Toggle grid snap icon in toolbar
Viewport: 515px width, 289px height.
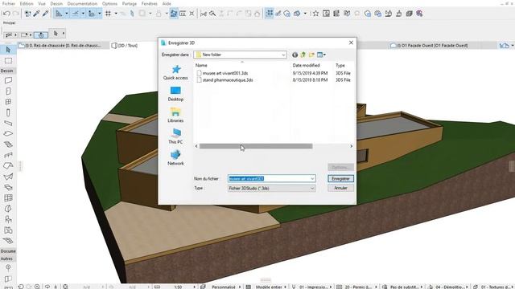click(108, 14)
